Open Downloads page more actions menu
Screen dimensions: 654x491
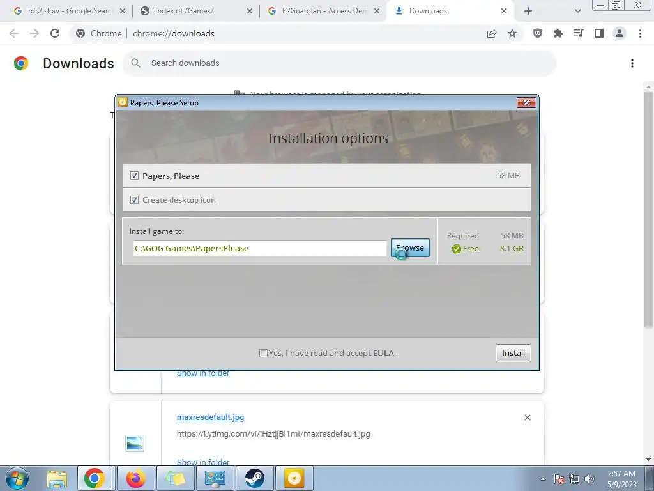[x=632, y=63]
